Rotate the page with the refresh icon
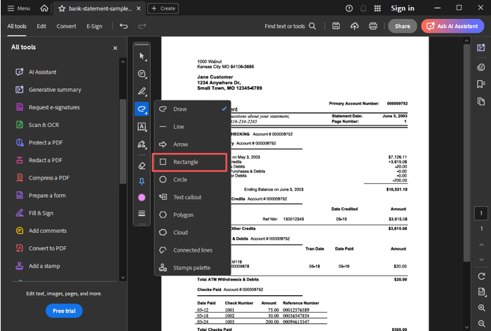 (x=482, y=276)
